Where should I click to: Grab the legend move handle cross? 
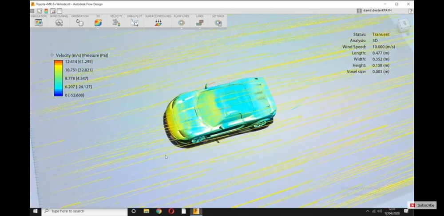coord(52,55)
